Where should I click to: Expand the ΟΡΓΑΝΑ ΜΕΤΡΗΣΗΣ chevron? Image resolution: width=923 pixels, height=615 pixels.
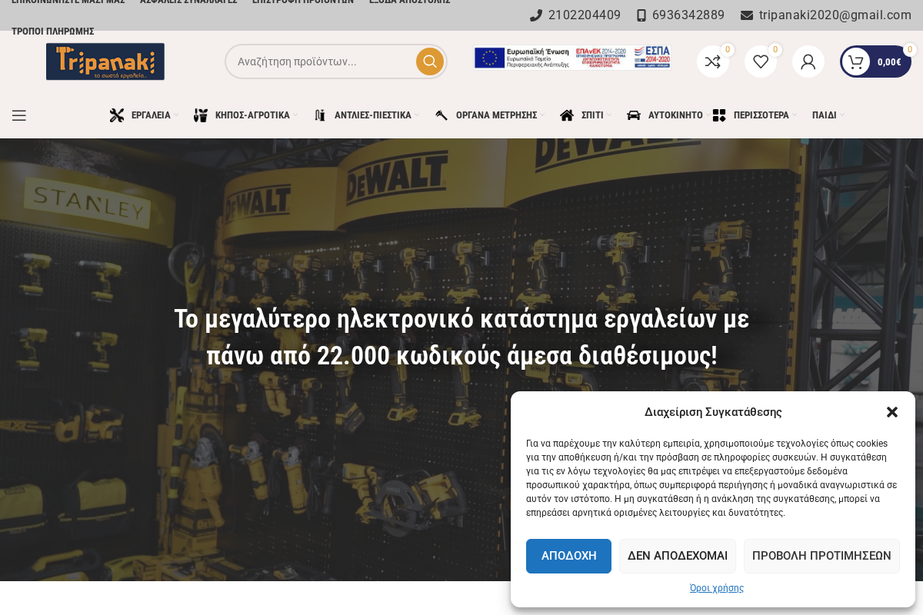pos(542,115)
